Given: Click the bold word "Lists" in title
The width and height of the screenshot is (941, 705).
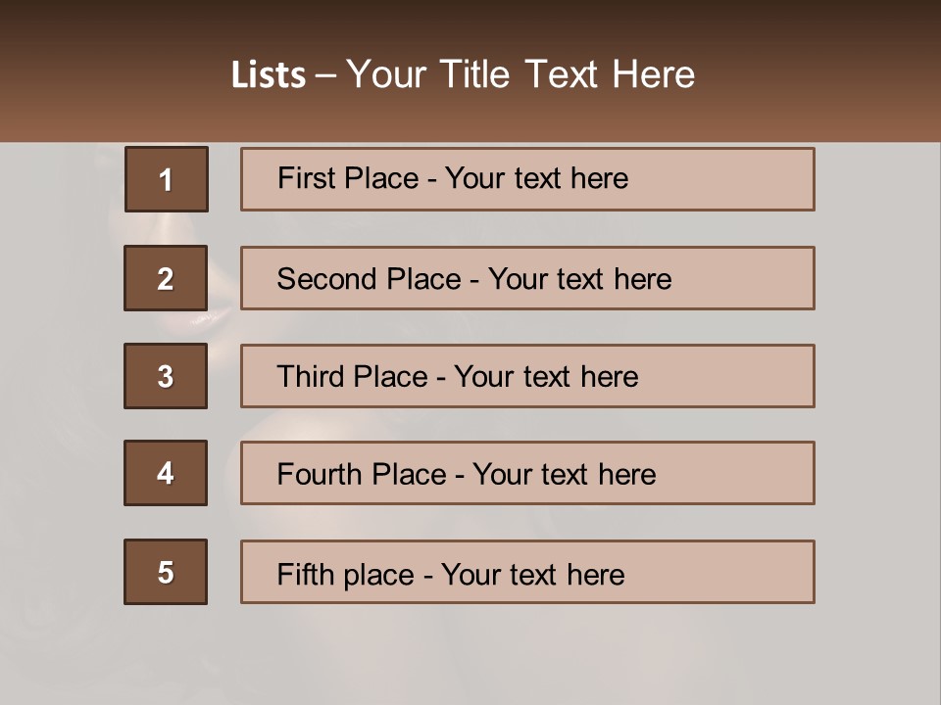Looking at the screenshot, I should click(x=269, y=74).
